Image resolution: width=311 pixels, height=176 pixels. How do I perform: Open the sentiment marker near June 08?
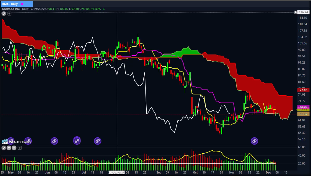[54, 141]
